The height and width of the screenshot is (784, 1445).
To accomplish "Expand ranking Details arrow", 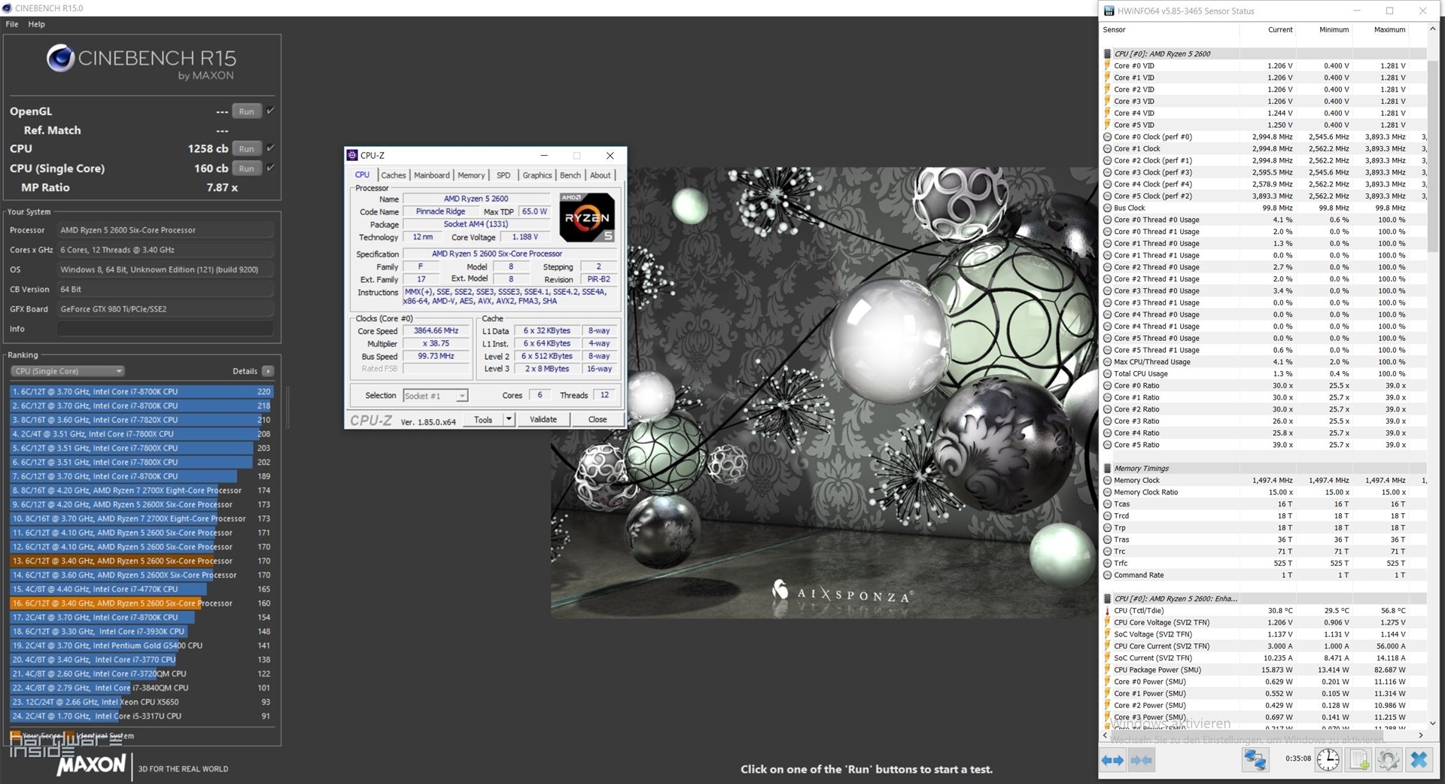I will pyautogui.click(x=268, y=371).
